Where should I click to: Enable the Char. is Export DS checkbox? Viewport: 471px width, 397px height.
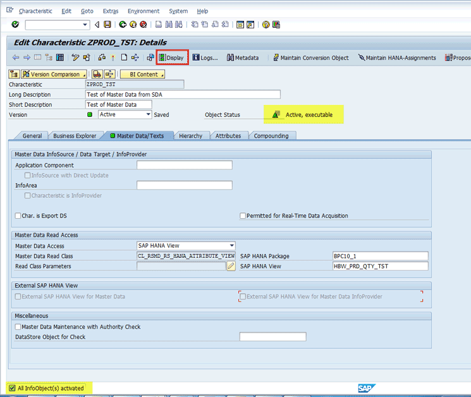tap(18, 216)
